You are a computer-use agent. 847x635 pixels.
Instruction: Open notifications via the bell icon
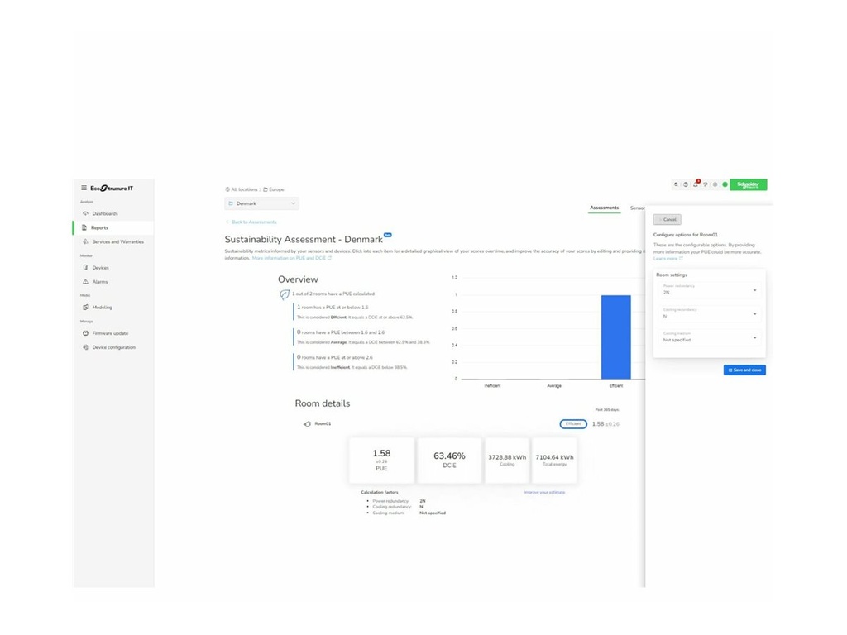pos(696,184)
